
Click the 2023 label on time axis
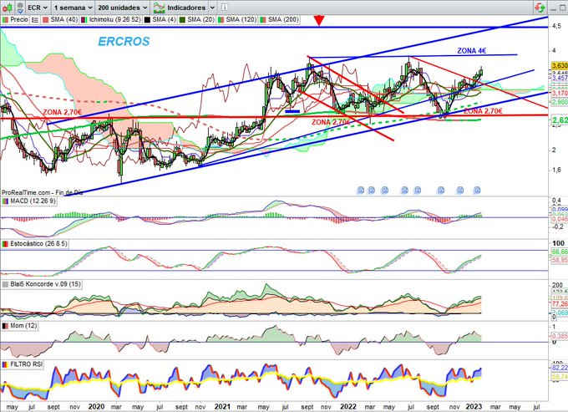474,407
